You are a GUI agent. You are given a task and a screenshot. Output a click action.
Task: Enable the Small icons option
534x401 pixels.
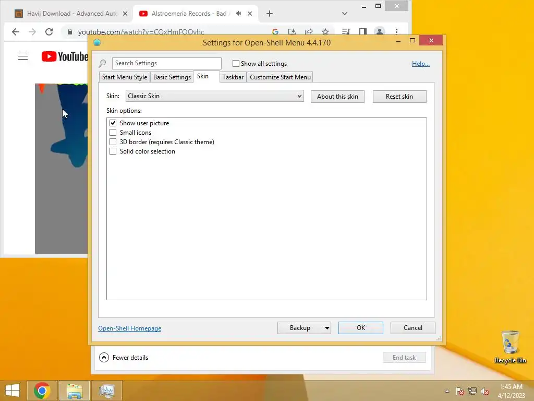pos(113,132)
